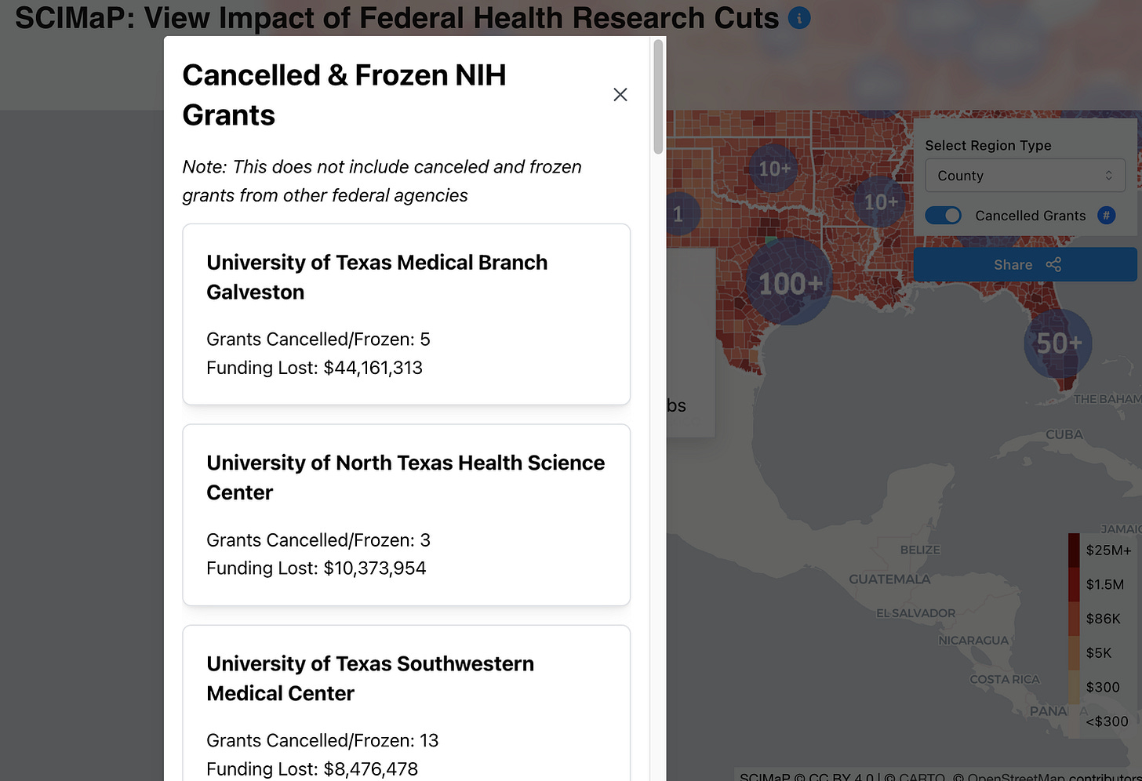This screenshot has width=1142, height=781.
Task: Click the share-network icon in the Share button
Action: point(1053,264)
